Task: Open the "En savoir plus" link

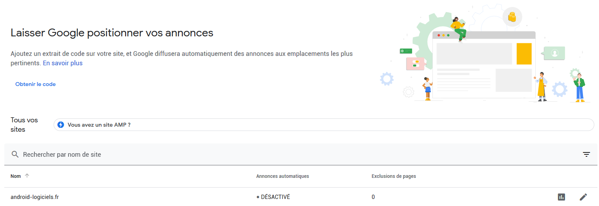Action: tap(63, 63)
